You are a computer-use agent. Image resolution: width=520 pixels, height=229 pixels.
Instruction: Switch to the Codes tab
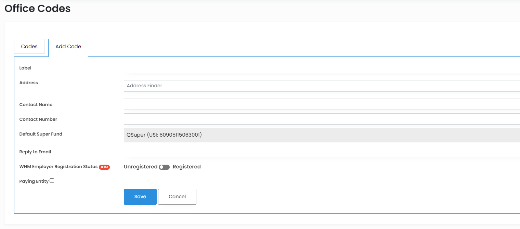click(x=29, y=47)
